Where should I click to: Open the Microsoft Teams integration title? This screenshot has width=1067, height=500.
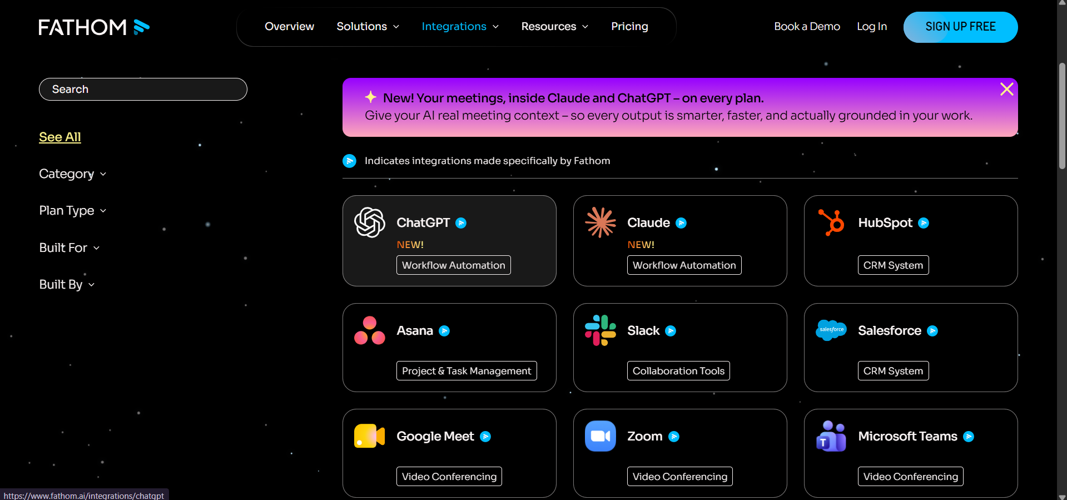pos(908,437)
